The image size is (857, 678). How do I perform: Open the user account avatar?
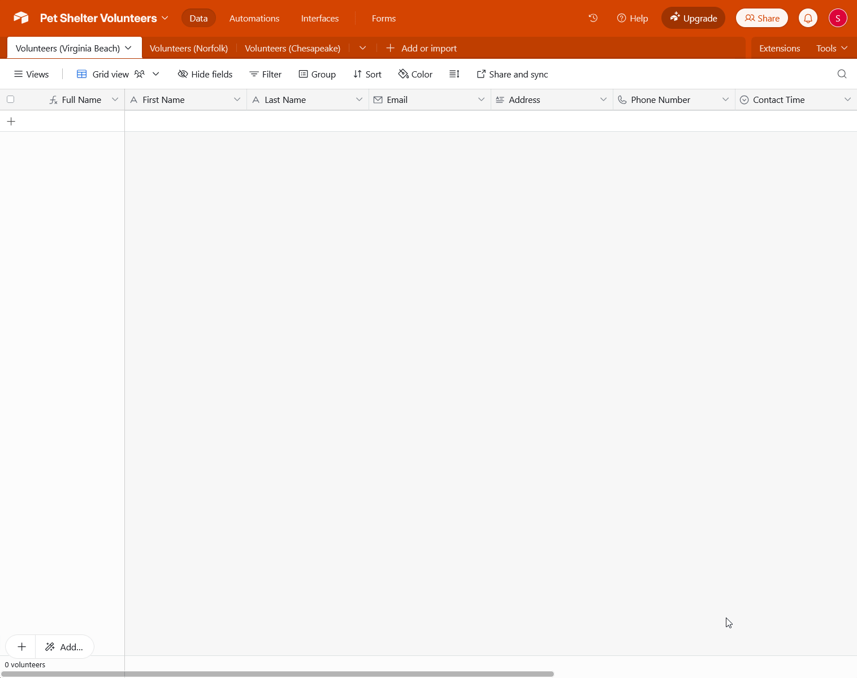tap(837, 18)
